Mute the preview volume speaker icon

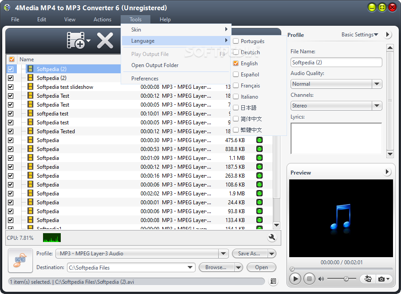tap(321, 279)
